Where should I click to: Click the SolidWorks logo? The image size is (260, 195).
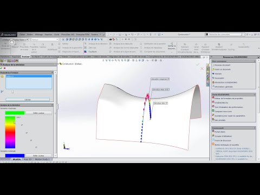pyautogui.click(x=9, y=35)
